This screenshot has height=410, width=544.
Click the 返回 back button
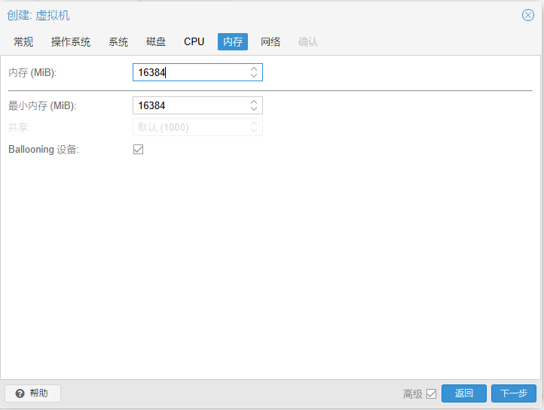pyautogui.click(x=464, y=393)
